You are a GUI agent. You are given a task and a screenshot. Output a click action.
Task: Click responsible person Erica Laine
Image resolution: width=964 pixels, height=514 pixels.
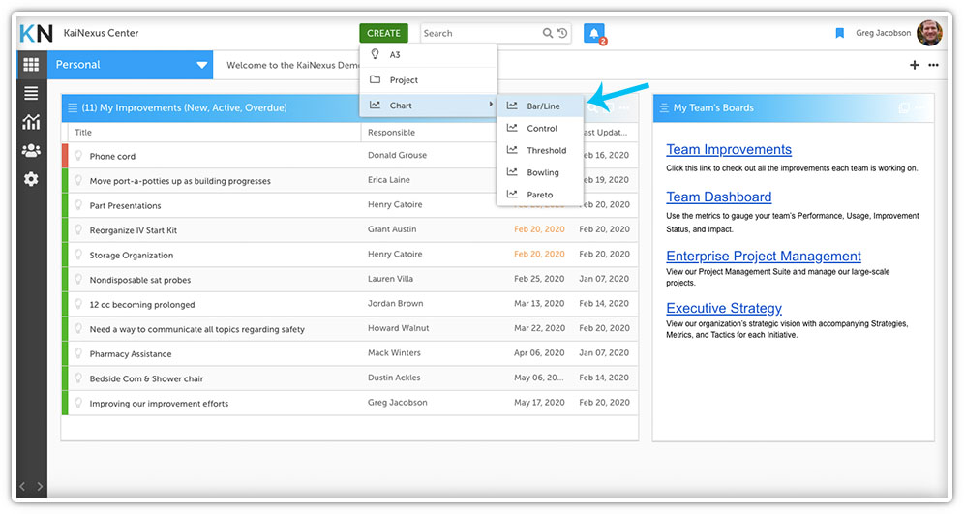pyautogui.click(x=388, y=179)
